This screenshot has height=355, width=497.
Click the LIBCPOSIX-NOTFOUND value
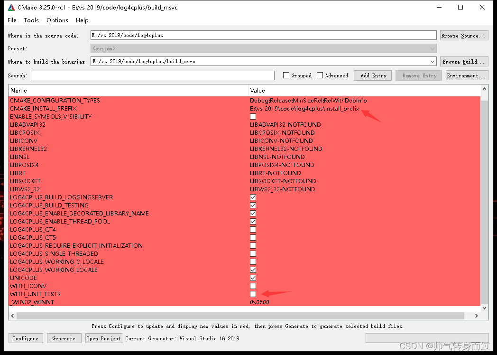tap(282, 132)
